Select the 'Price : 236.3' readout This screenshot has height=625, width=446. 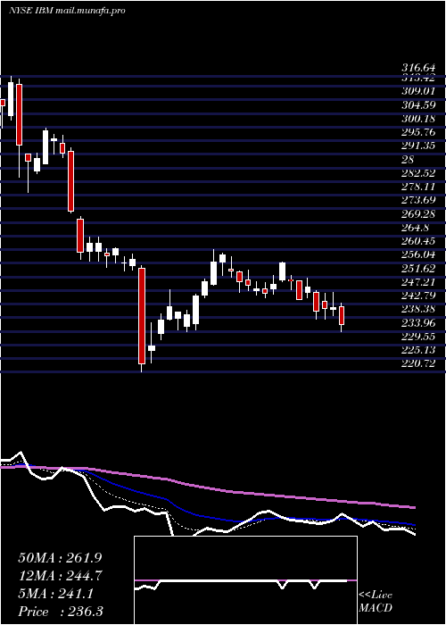pos(61,612)
